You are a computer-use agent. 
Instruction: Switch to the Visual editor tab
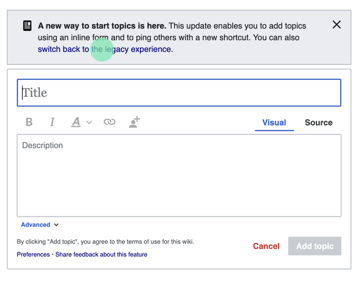(274, 122)
